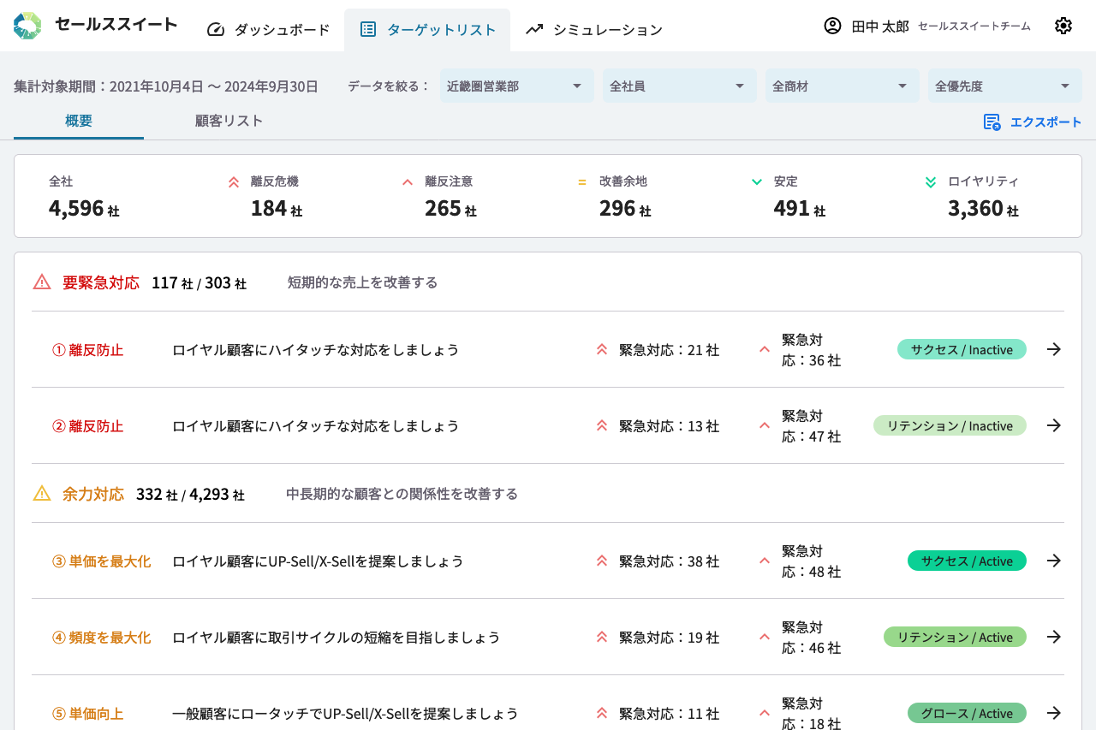1096x730 pixels.
Task: Open the 近畿圏営業部 department dropdown
Action: pos(516,86)
